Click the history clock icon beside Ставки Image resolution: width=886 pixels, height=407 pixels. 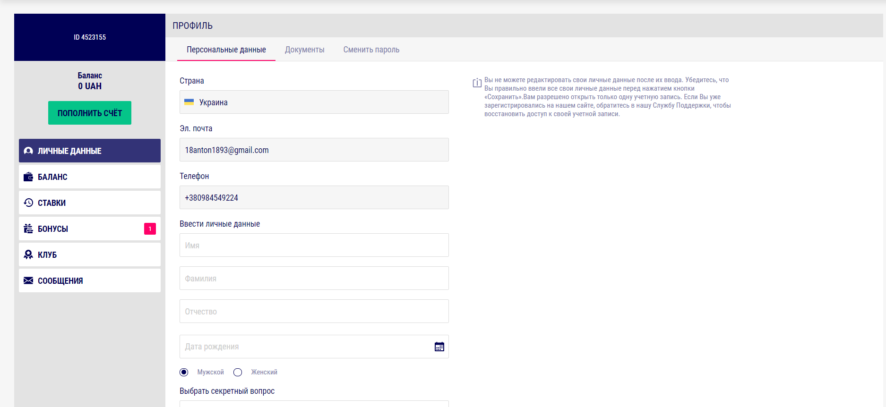coord(28,203)
